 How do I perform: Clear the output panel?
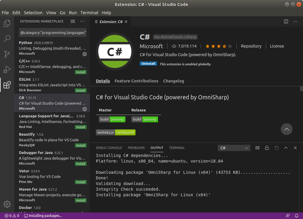tap(257, 148)
